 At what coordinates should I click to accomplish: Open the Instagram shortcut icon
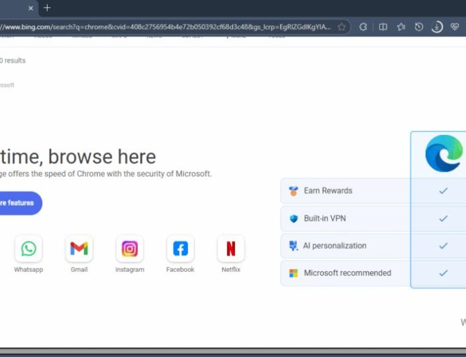click(x=130, y=248)
